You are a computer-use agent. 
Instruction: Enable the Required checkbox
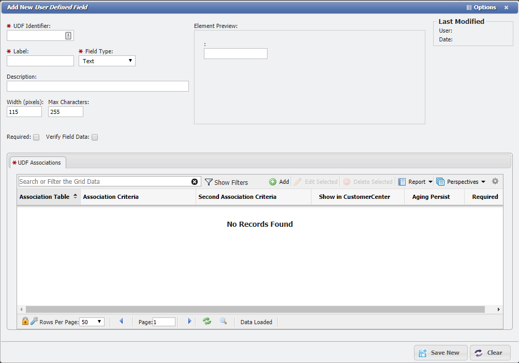(36, 137)
